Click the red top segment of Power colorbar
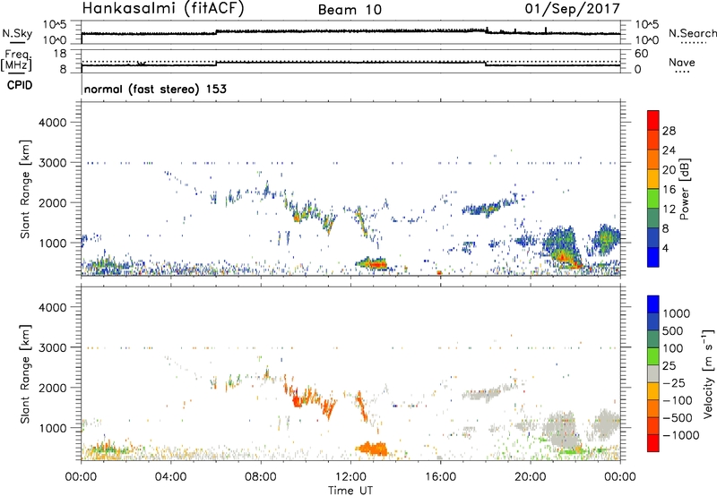 tap(653, 120)
